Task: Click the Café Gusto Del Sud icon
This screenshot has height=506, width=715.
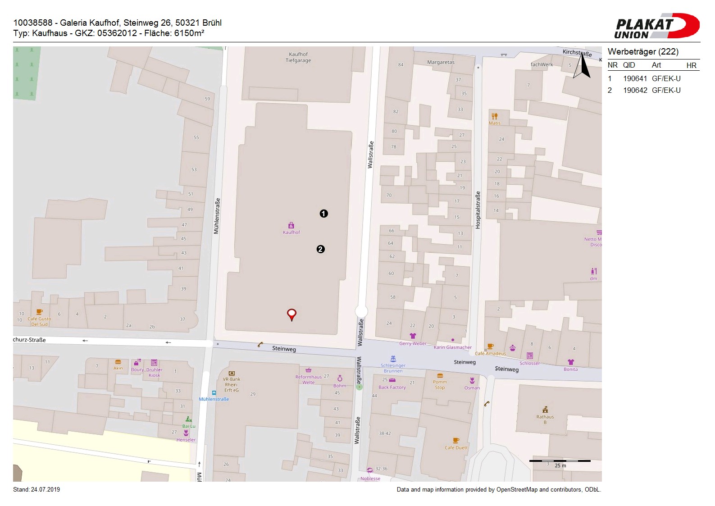Action: tap(39, 312)
